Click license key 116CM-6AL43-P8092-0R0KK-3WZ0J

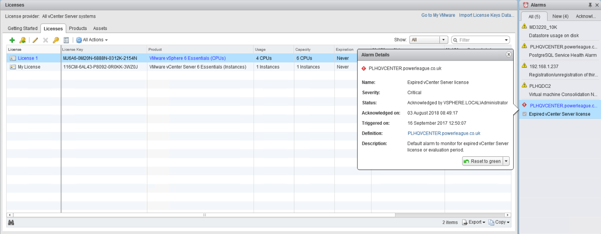100,67
